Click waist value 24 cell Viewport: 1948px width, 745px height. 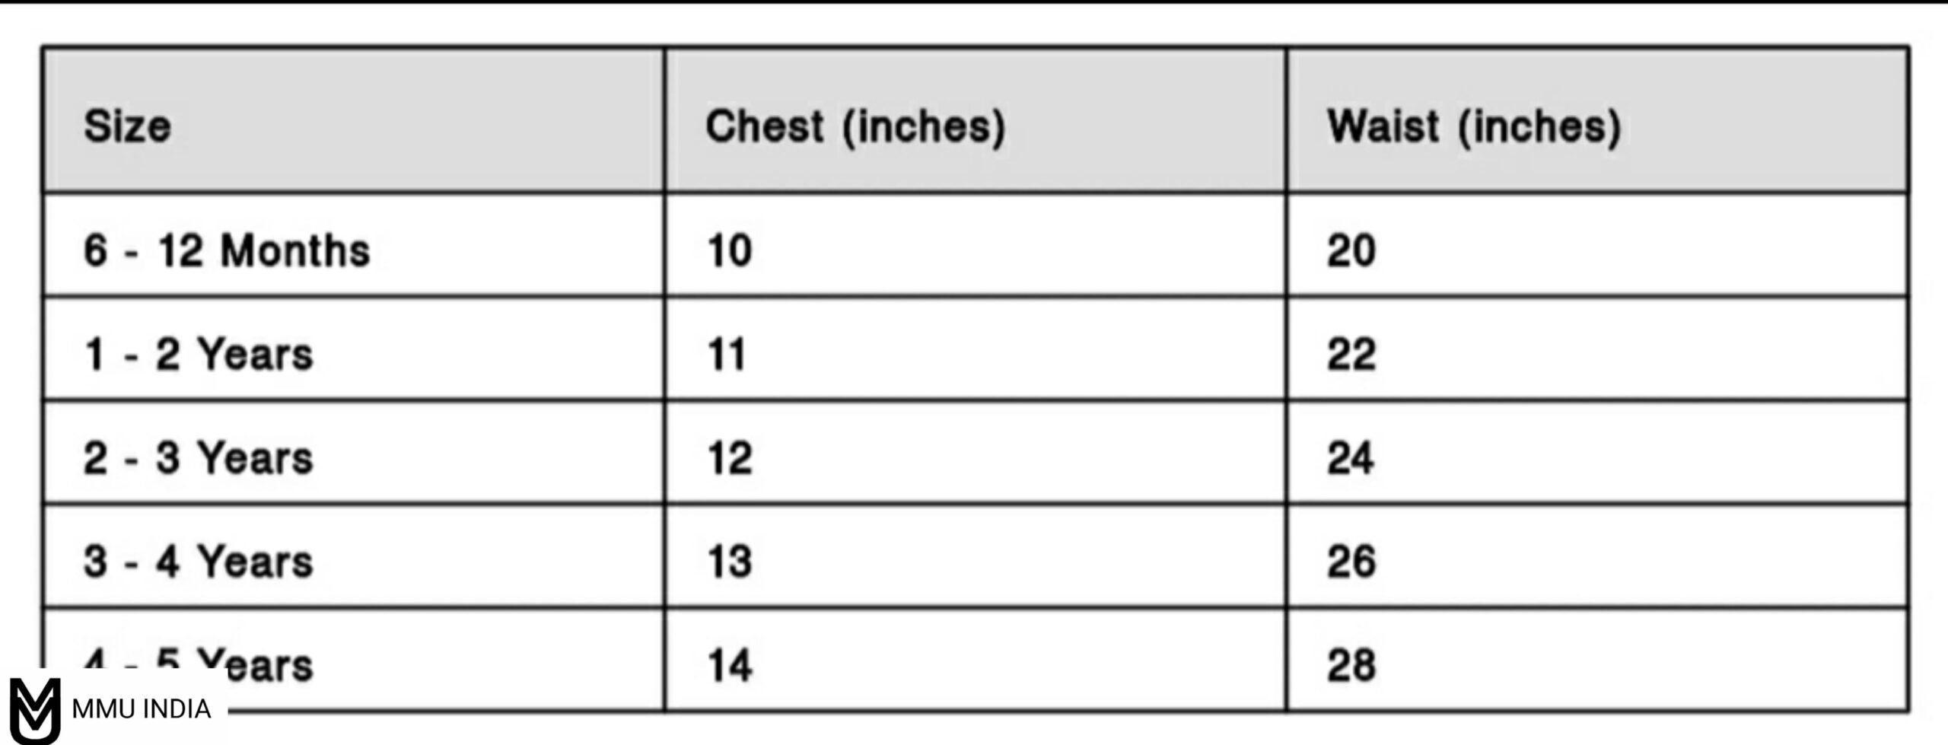pyautogui.click(x=1351, y=457)
